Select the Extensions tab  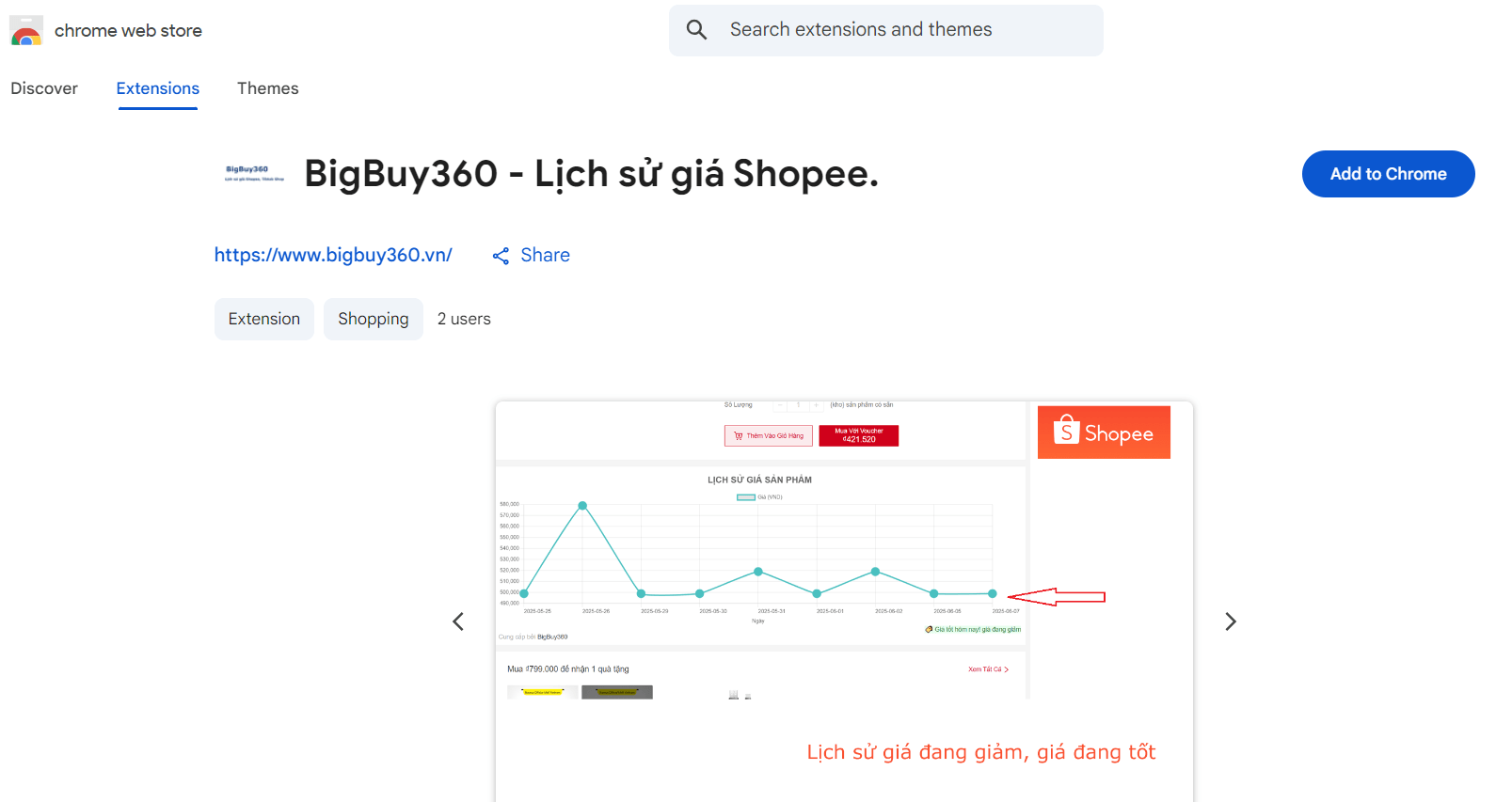point(158,88)
